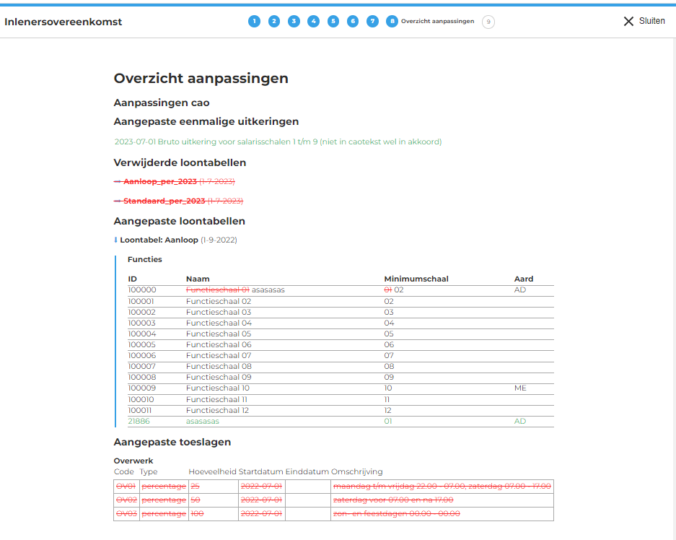Viewport: 676px width, 540px height.
Task: Open step 3 of the wizard
Action: (294, 22)
